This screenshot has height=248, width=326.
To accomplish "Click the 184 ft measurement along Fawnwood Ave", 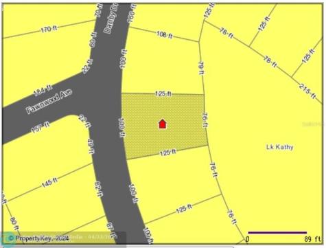I will (x=43, y=90).
